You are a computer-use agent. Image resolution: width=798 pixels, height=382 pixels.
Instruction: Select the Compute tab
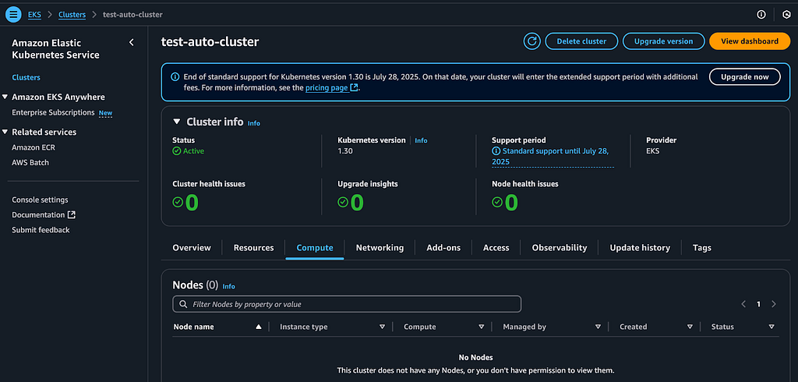point(315,248)
